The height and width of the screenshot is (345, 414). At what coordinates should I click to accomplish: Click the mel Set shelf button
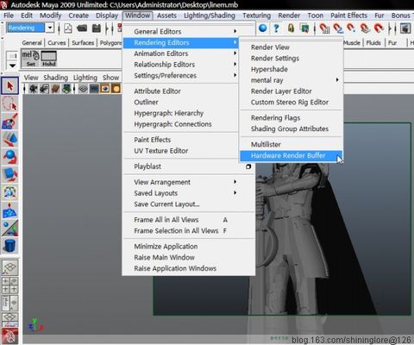pos(31,59)
